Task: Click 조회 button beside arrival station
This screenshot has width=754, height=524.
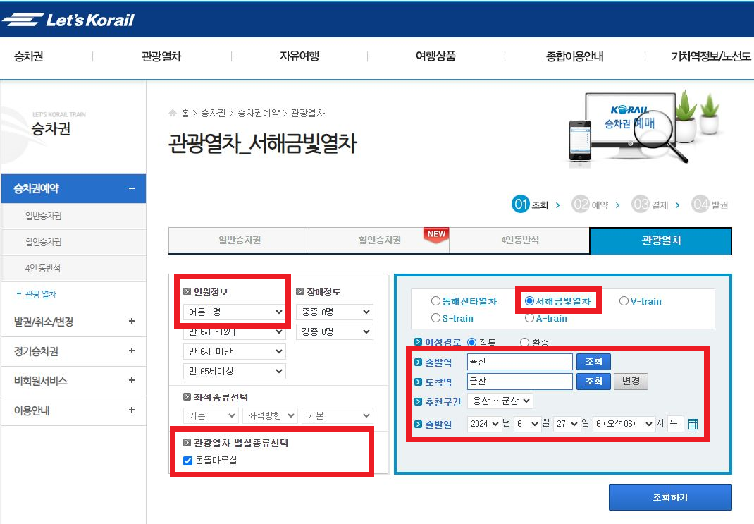Action: [593, 381]
